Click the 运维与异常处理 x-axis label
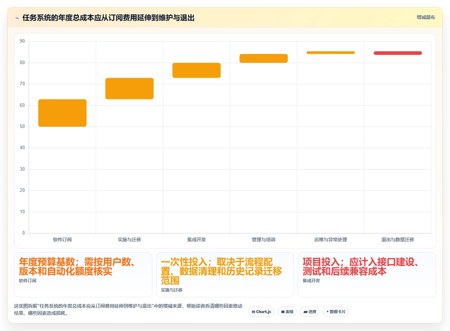The width and height of the screenshot is (450, 331). [331, 240]
